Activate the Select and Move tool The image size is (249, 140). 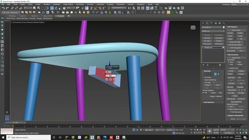click(52, 8)
